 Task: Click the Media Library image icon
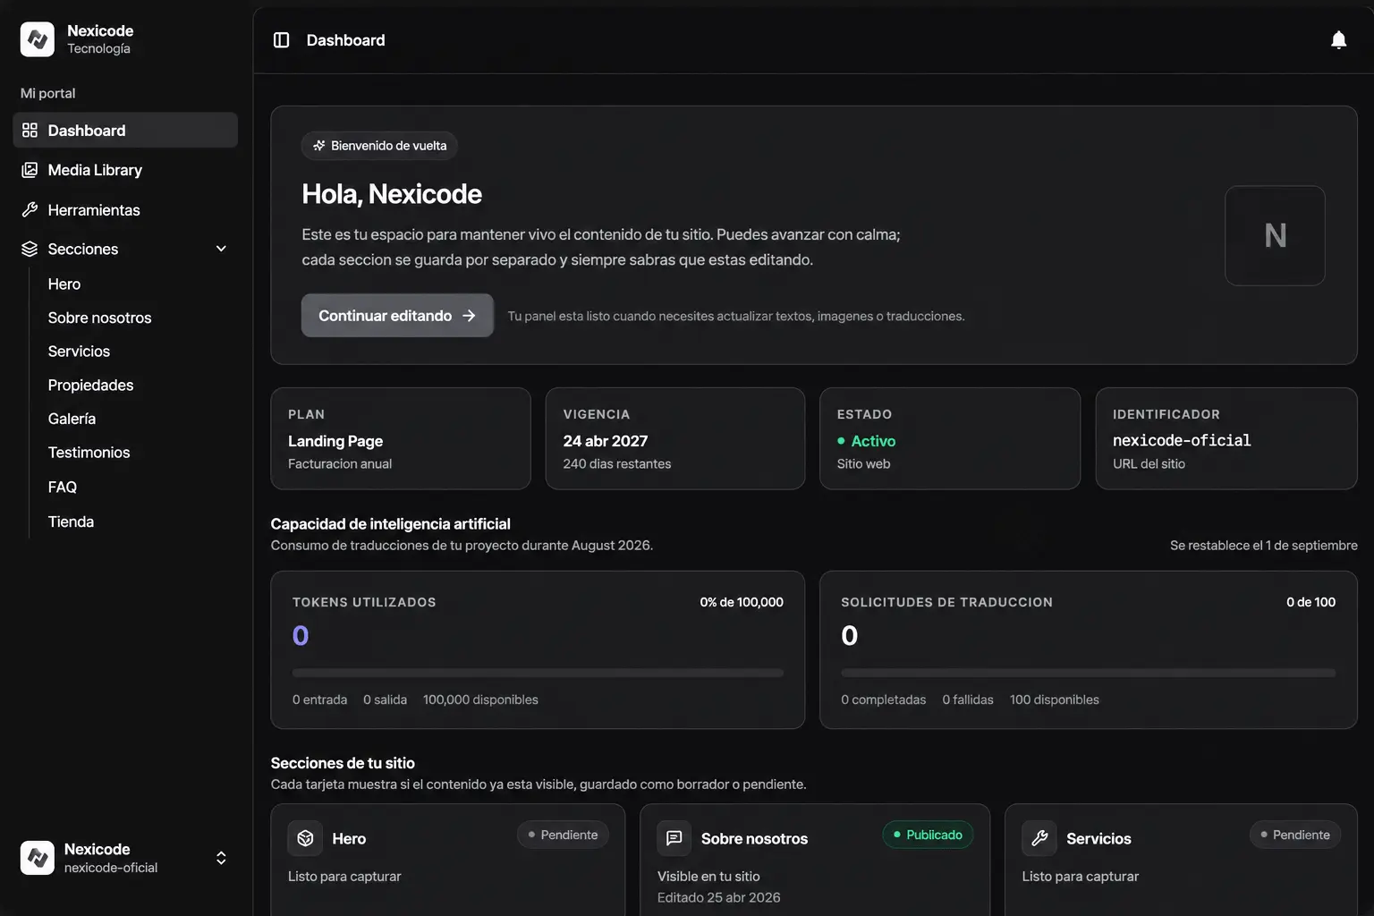tap(30, 170)
